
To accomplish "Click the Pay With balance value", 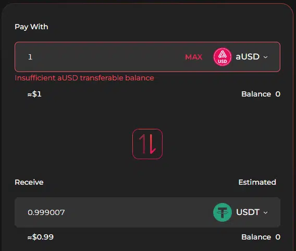I will click(x=278, y=94).
